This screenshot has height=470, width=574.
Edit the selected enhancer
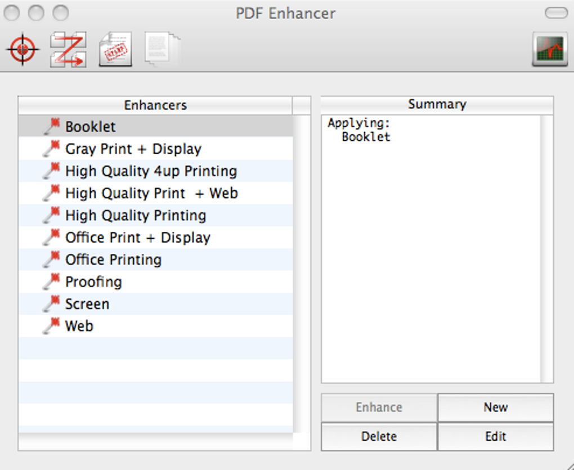[x=496, y=436]
